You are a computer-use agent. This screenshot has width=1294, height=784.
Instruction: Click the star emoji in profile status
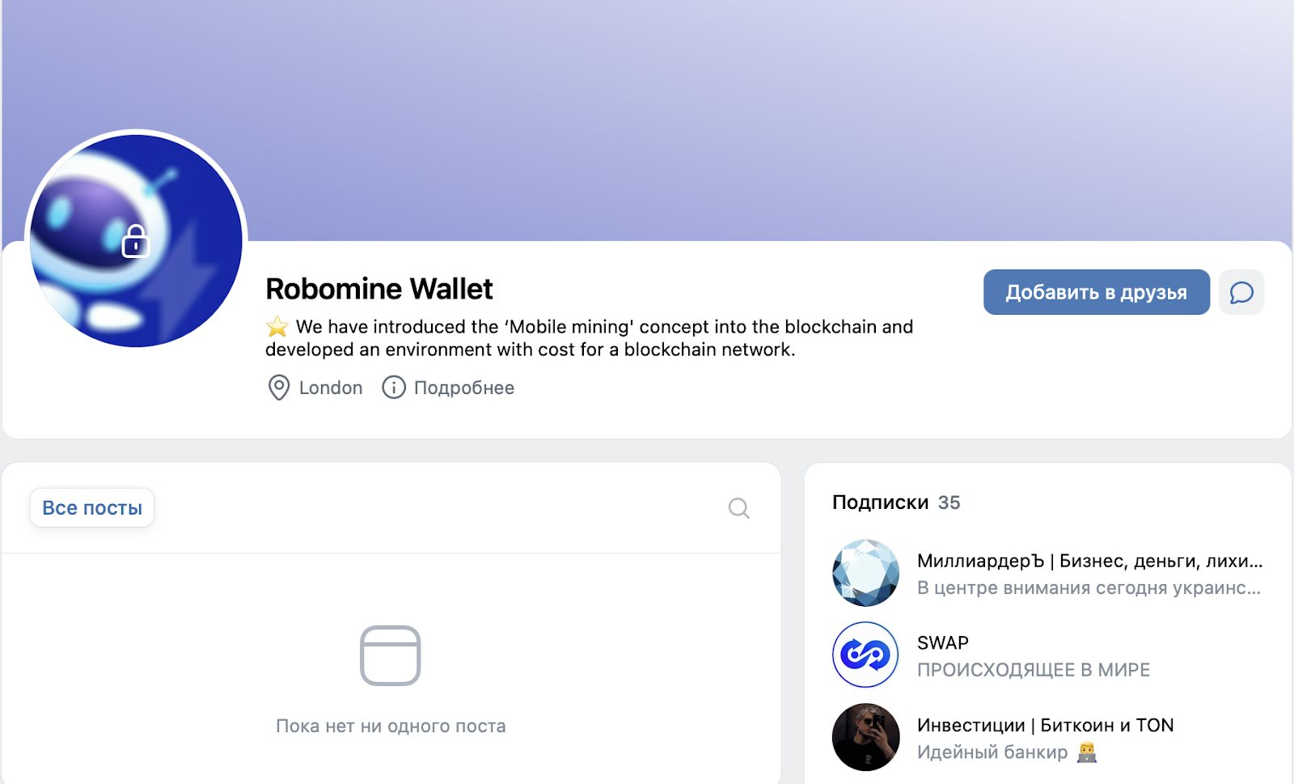tap(277, 327)
